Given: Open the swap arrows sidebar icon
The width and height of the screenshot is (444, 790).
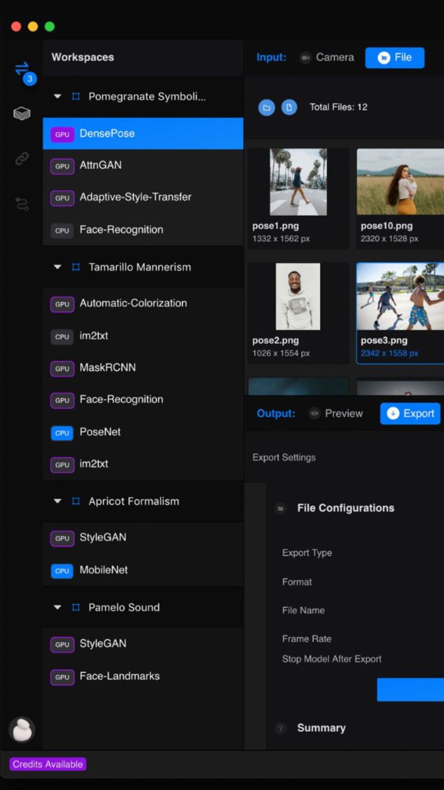Looking at the screenshot, I should [x=22, y=69].
